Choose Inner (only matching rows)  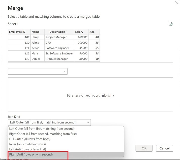[x=27, y=144]
